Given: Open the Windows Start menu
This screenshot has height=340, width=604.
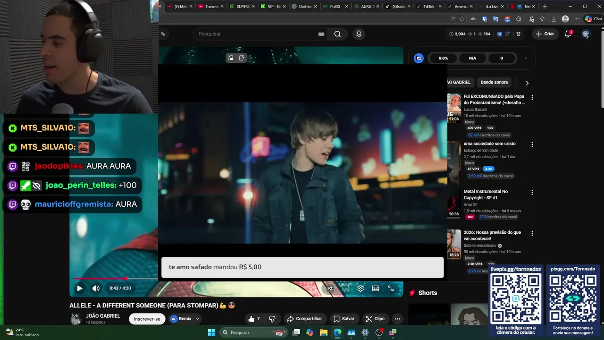Looking at the screenshot, I should click(x=211, y=332).
